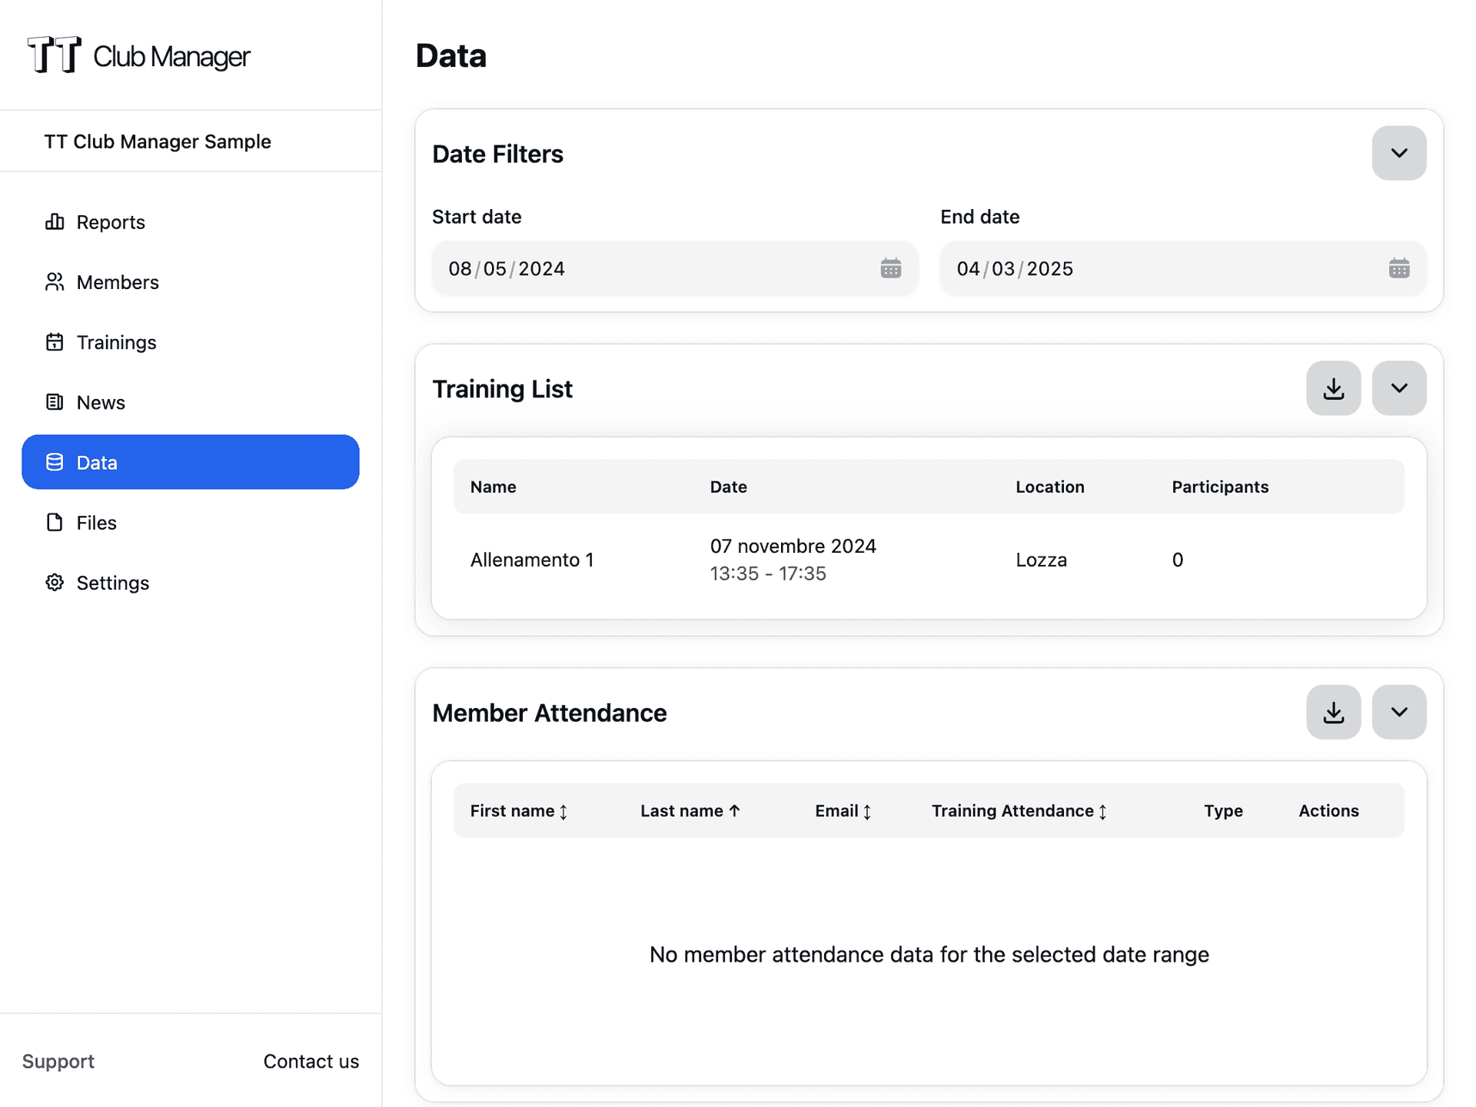Collapse the Member Attendance section

[1398, 712]
